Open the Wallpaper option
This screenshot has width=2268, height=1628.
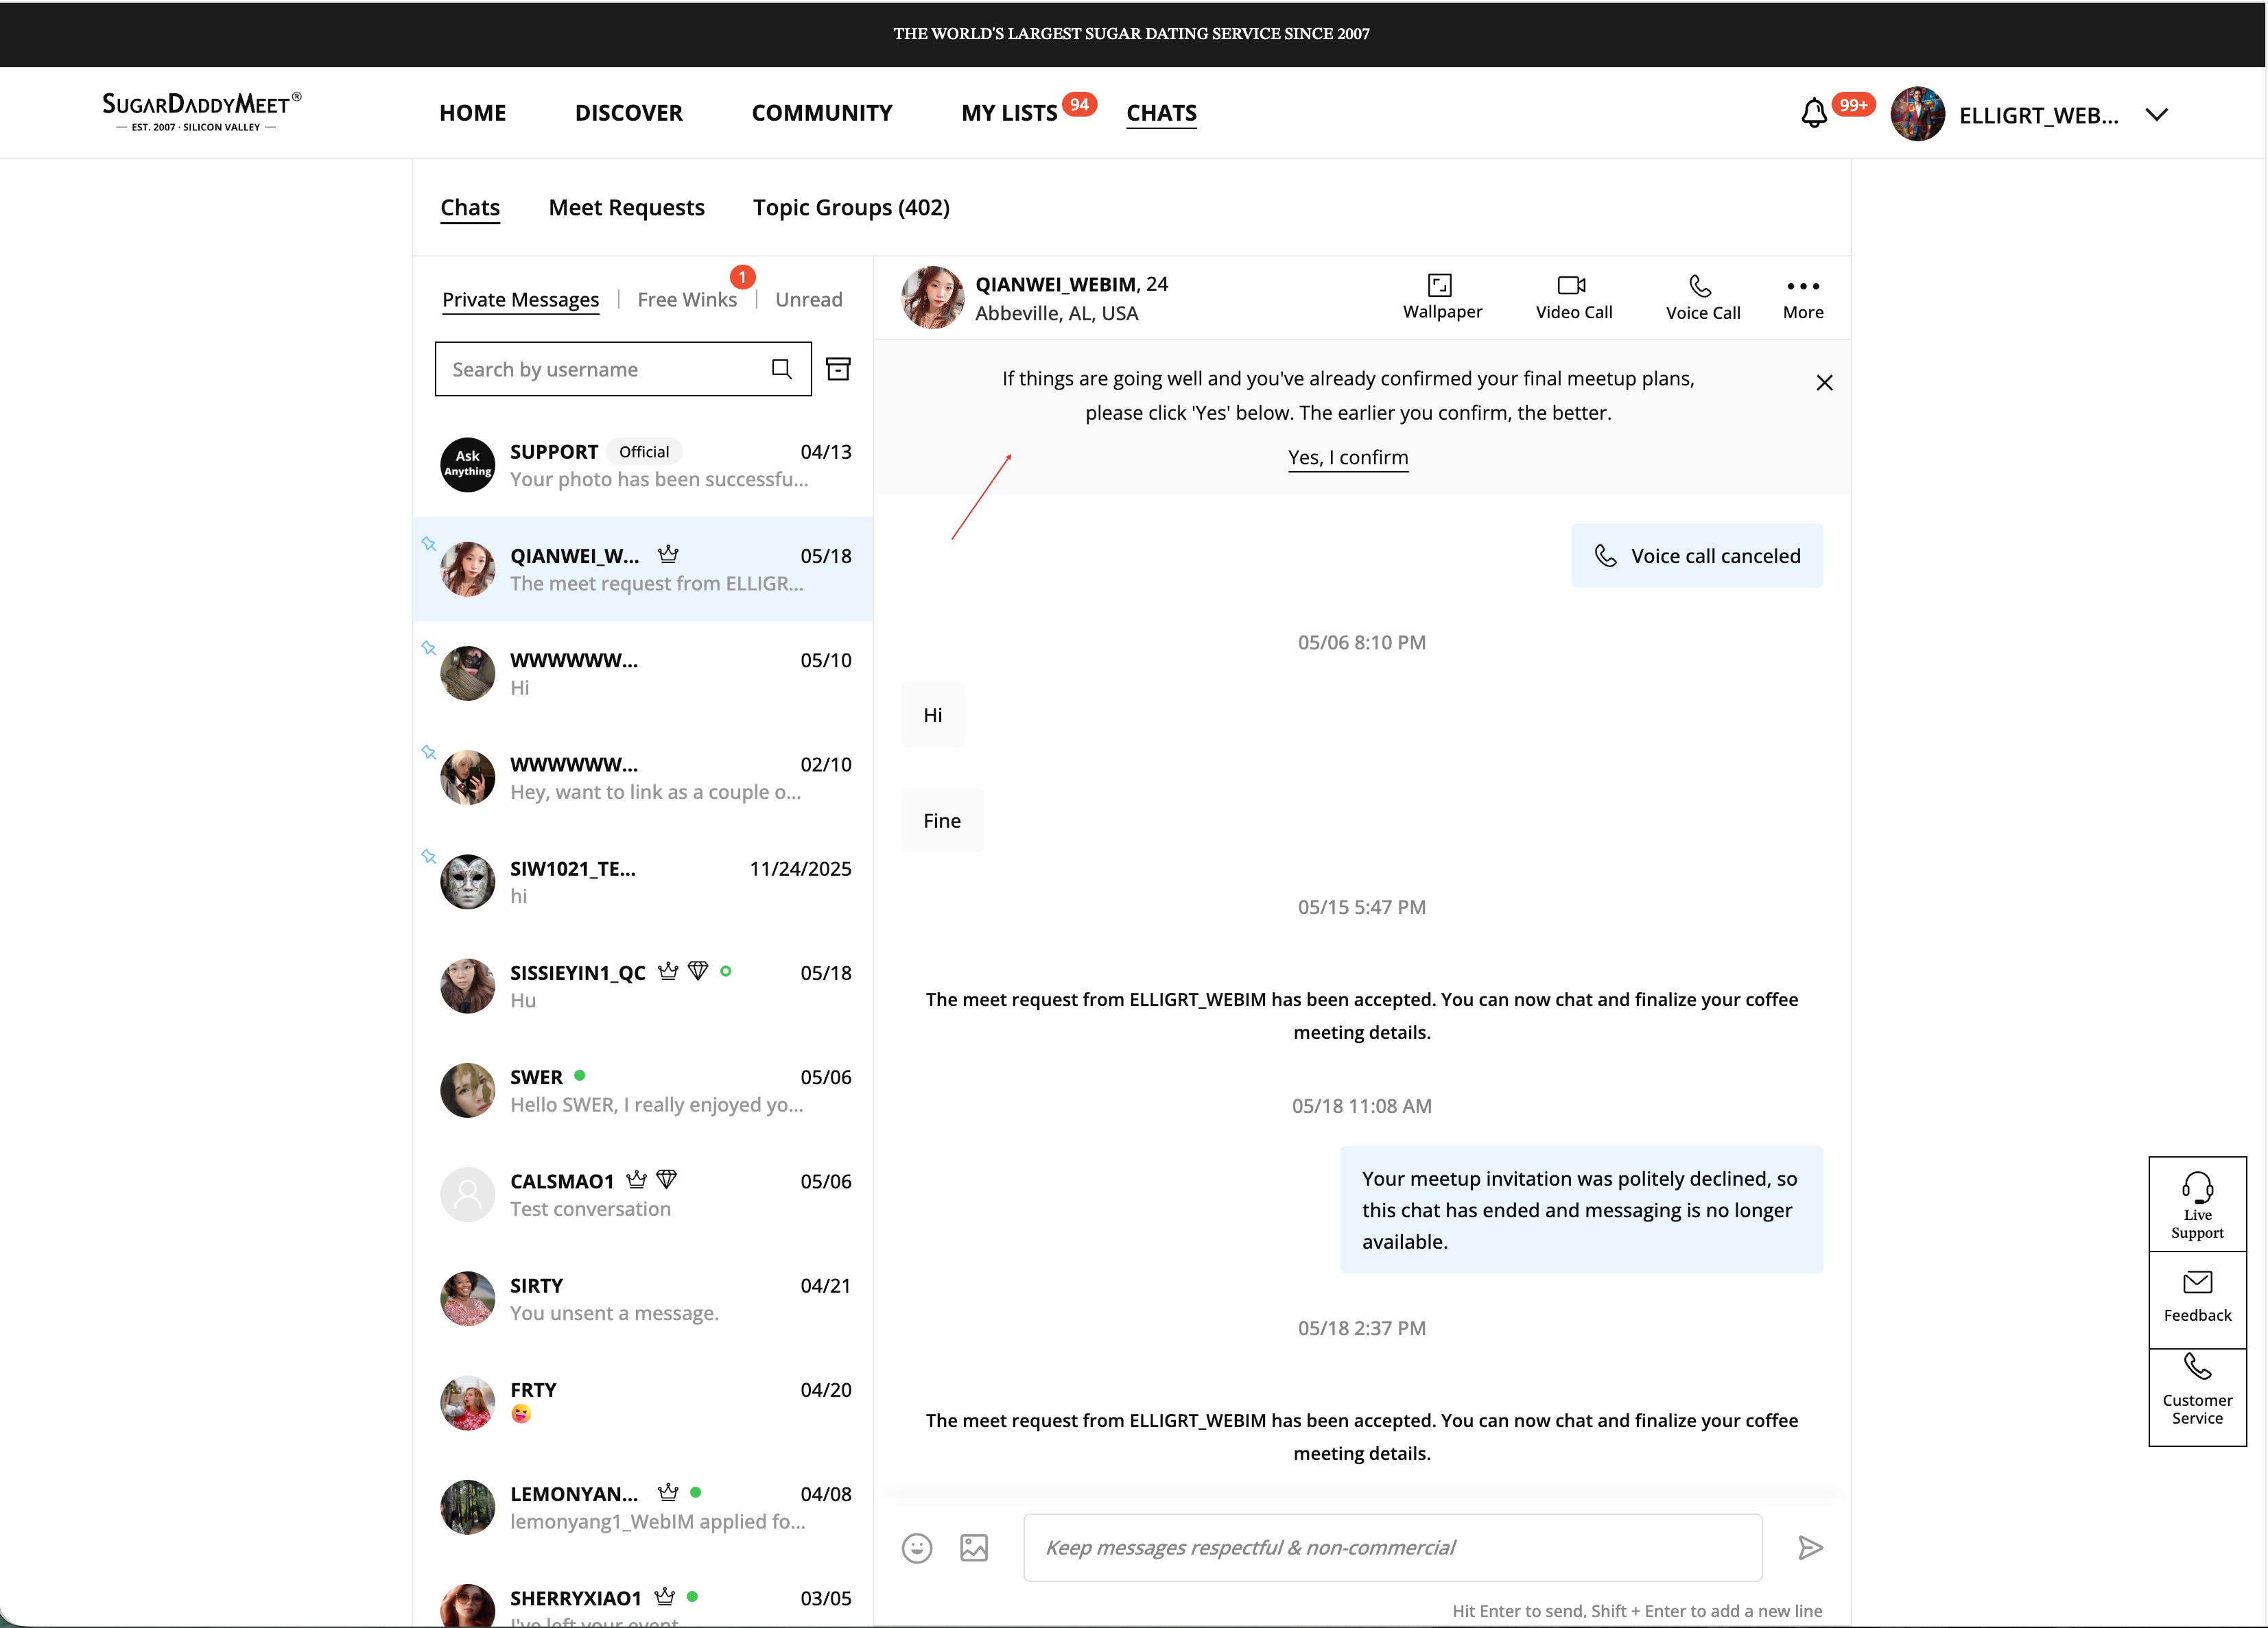pos(1442,297)
